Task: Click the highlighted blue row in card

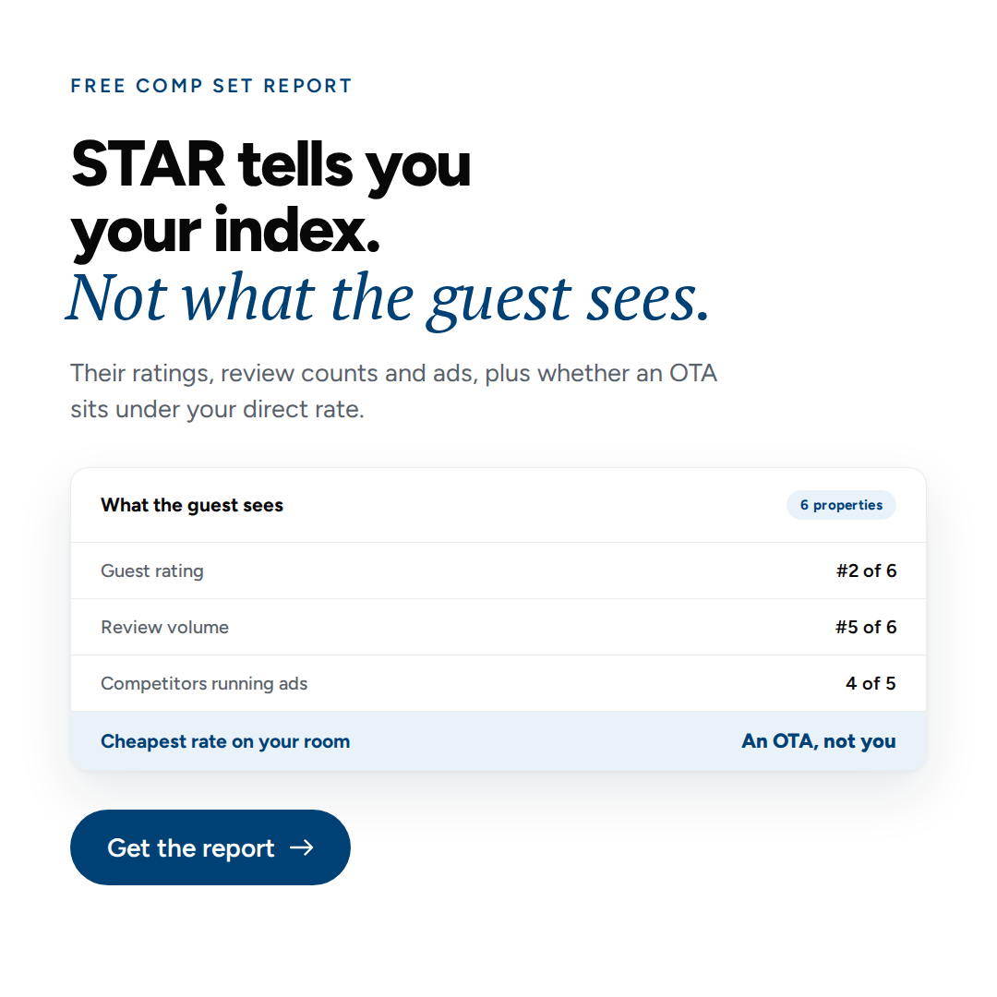Action: [498, 740]
